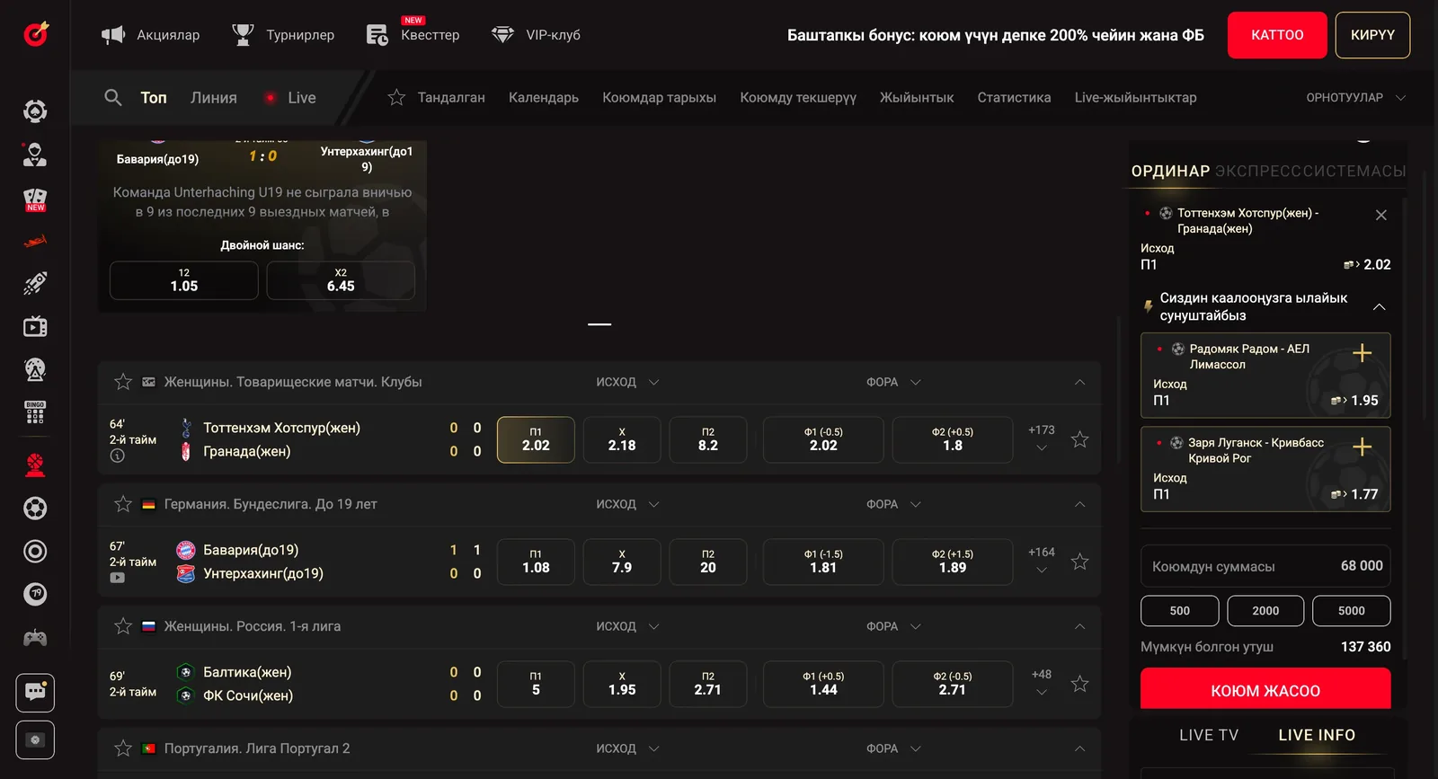1438x779 pixels.
Task: Click the carousel slide indicator dash
Action: 599,324
